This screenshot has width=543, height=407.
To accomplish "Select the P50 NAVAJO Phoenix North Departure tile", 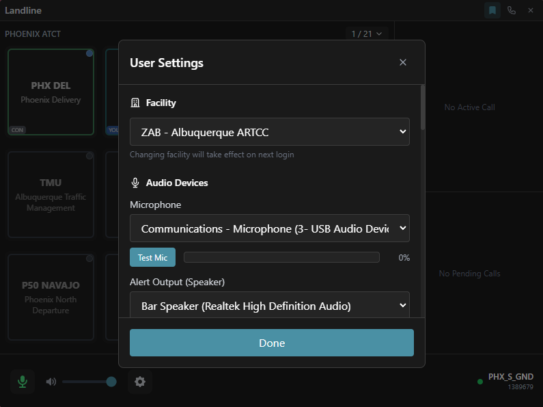I will (x=51, y=297).
